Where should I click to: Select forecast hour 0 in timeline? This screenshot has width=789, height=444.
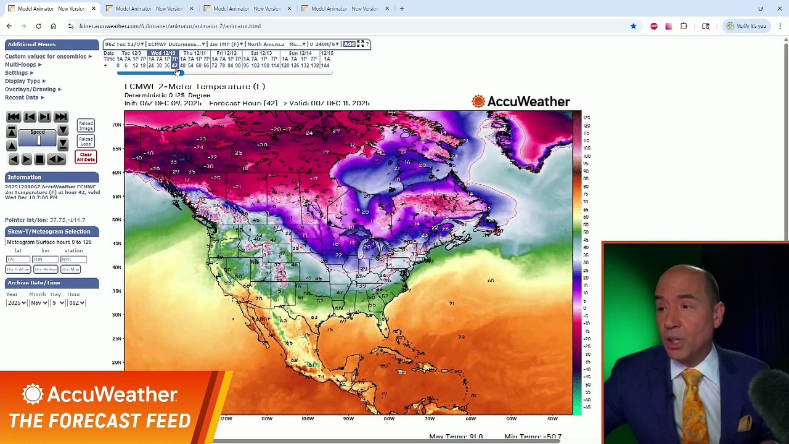pyautogui.click(x=118, y=65)
